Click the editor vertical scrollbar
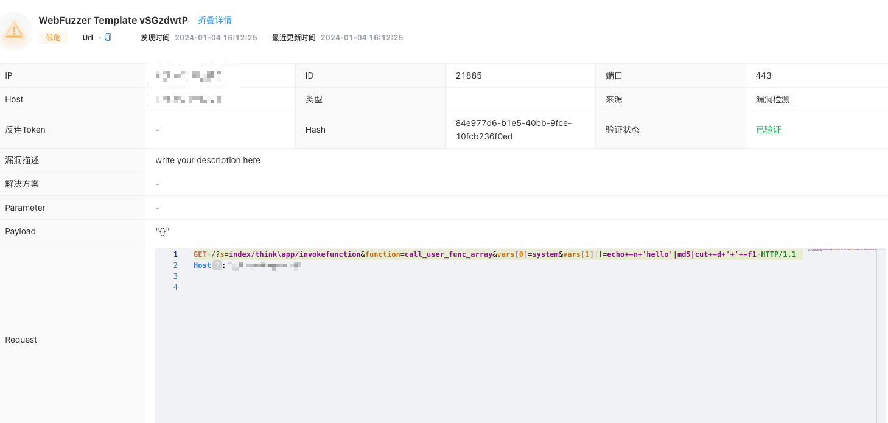 click(x=881, y=335)
